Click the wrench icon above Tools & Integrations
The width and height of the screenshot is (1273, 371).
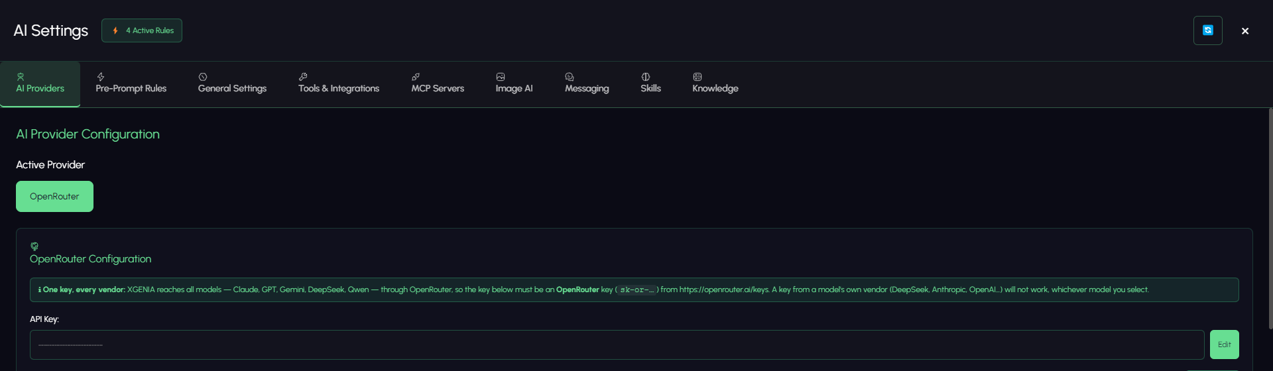tap(303, 77)
